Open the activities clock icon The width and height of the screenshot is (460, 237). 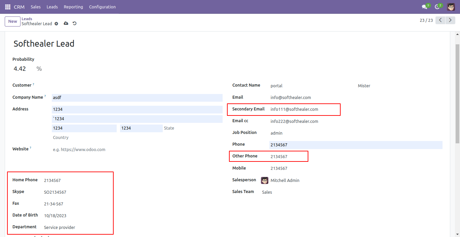point(437,7)
